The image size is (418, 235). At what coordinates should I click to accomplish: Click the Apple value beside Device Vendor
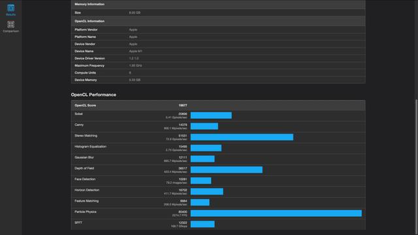pos(133,44)
